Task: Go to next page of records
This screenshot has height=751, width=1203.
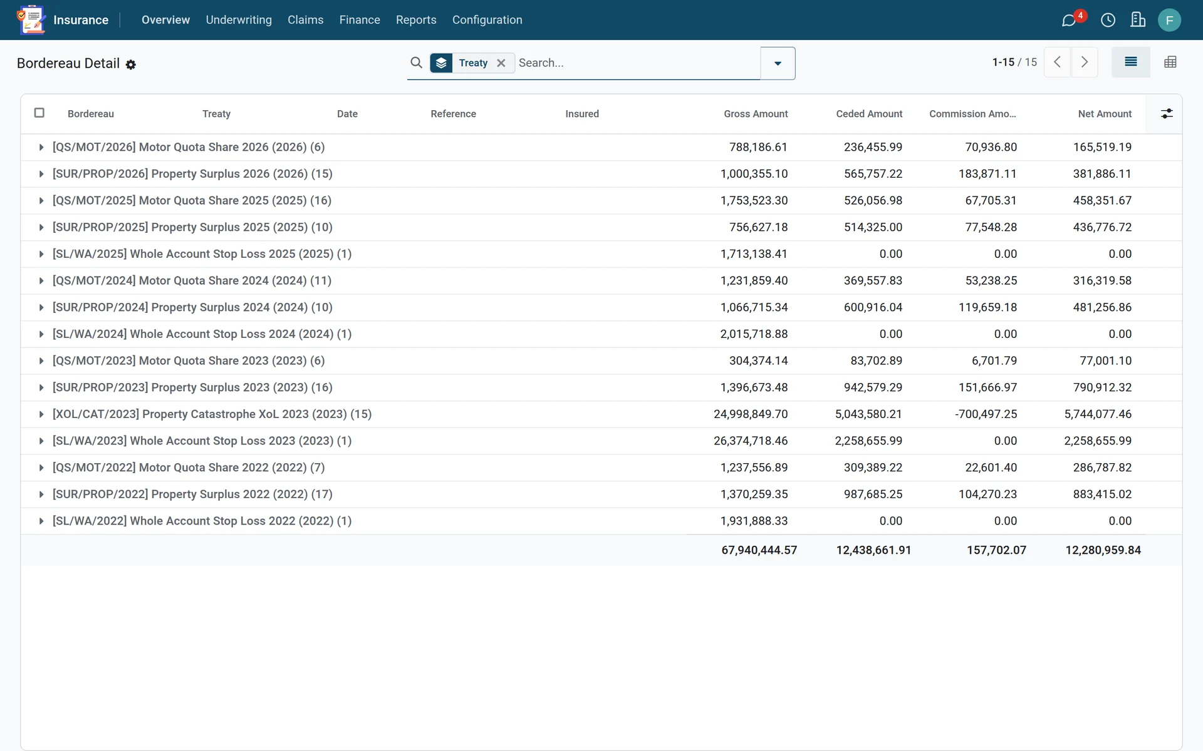Action: [1085, 62]
